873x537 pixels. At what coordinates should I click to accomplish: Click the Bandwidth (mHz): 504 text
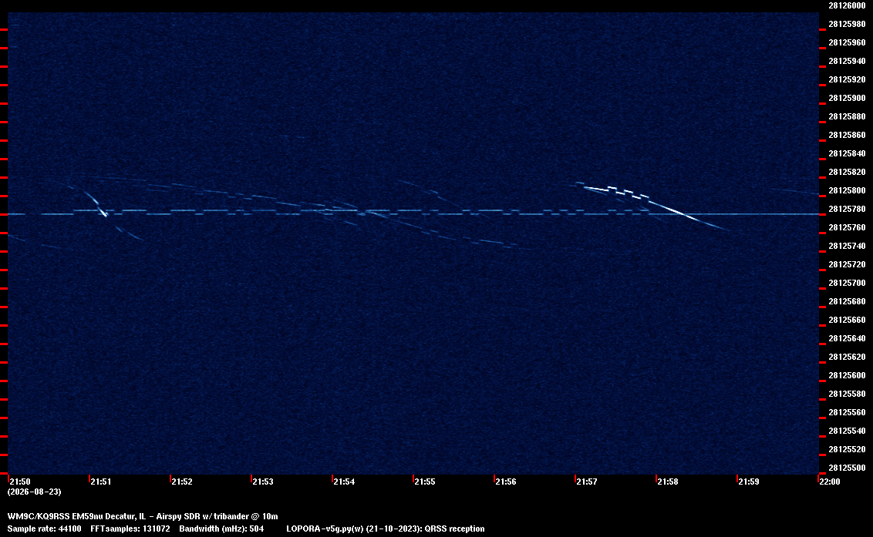coord(221,529)
